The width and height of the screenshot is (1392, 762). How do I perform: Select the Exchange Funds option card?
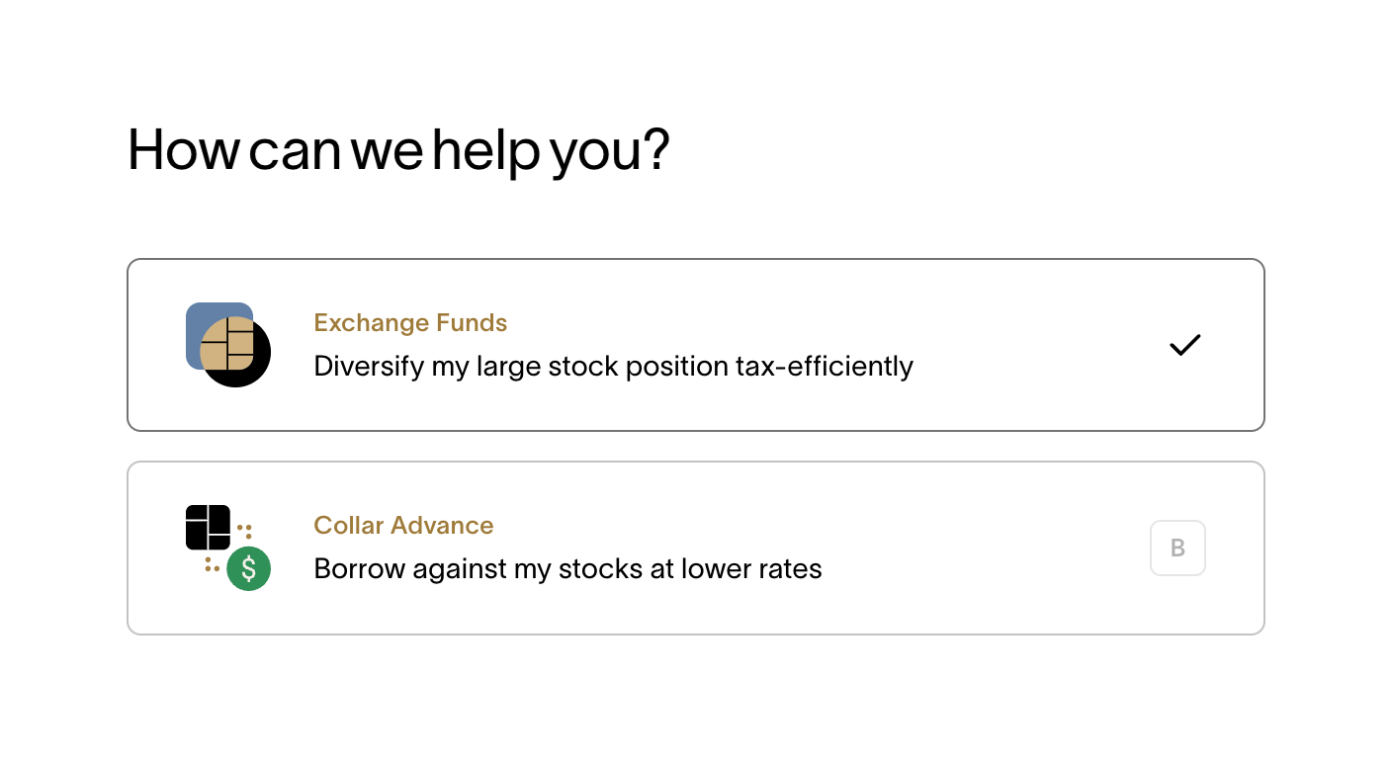click(695, 345)
